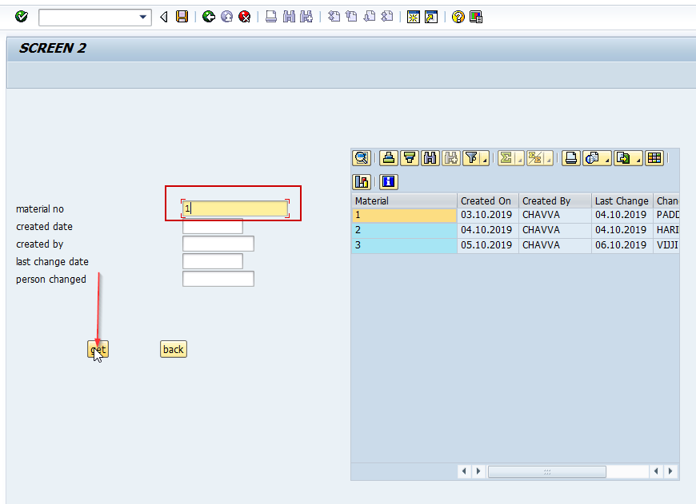Cancel the transaction with the red X icon
The image size is (696, 504).
pyautogui.click(x=244, y=17)
